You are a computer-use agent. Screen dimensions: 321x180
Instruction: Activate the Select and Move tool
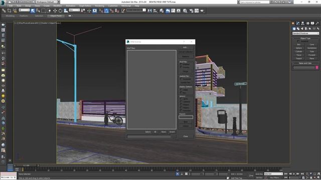pos(55,10)
